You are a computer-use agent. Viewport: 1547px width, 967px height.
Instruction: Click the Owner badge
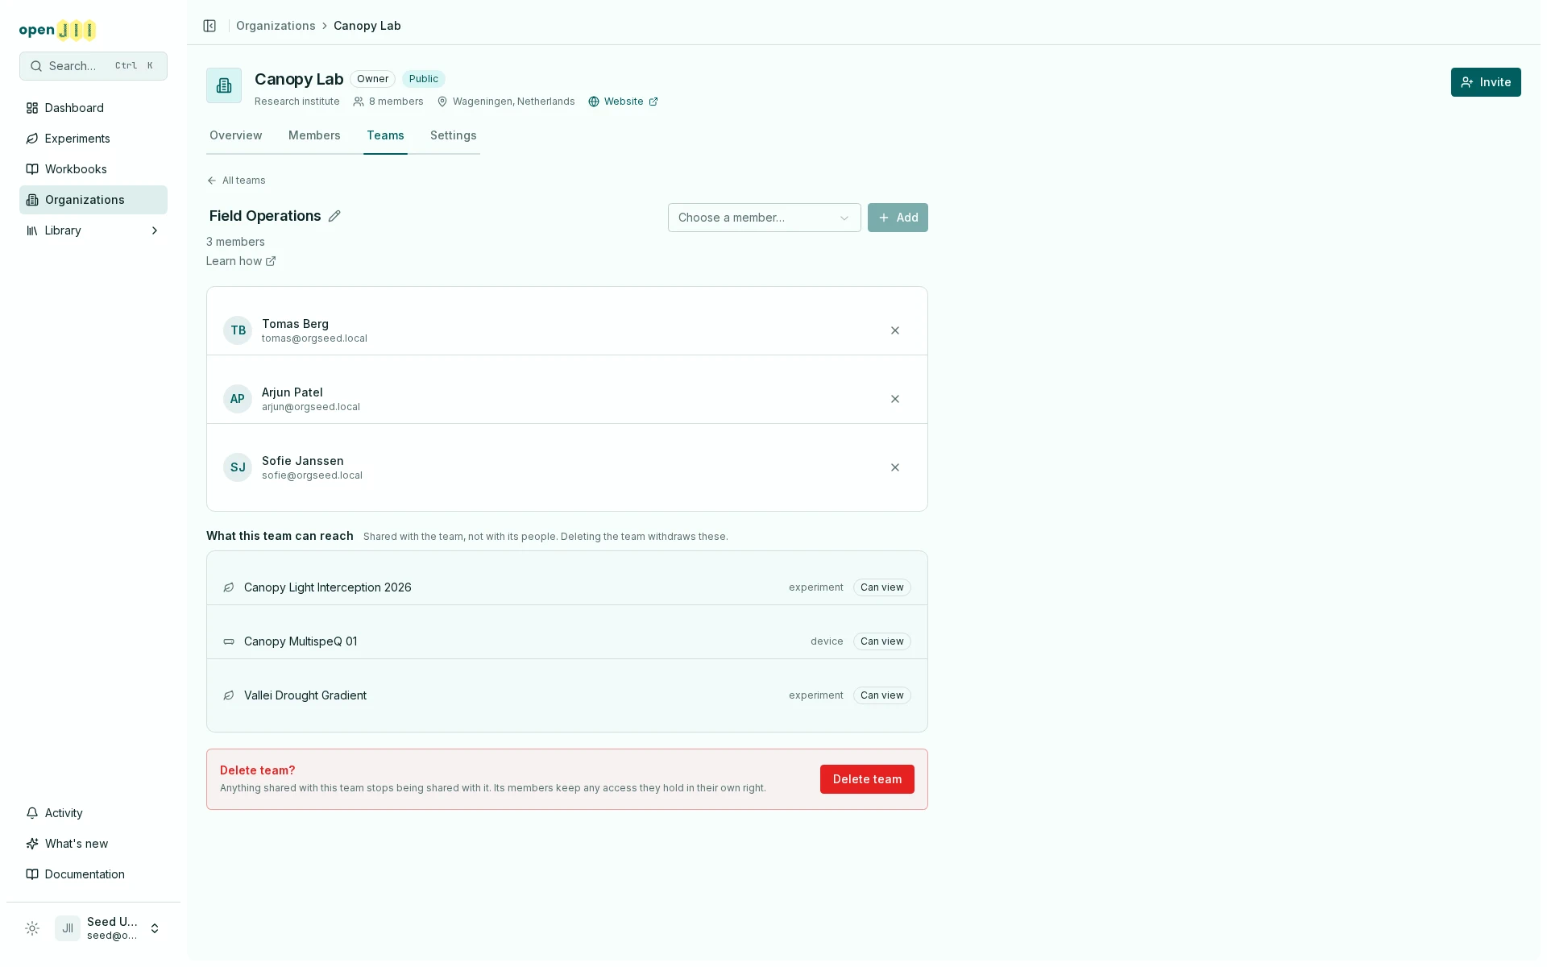pyautogui.click(x=372, y=79)
